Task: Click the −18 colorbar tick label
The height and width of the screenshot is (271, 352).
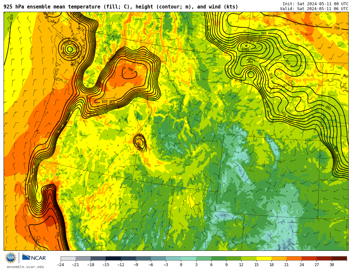Action: [x=91, y=265]
